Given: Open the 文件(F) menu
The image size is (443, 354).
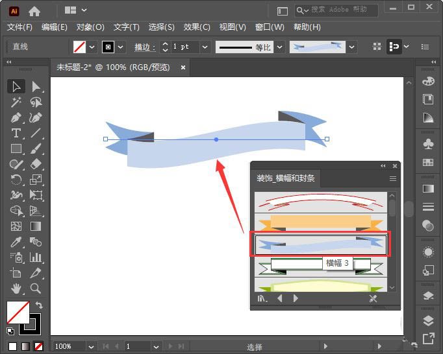Looking at the screenshot, I should click(x=19, y=27).
